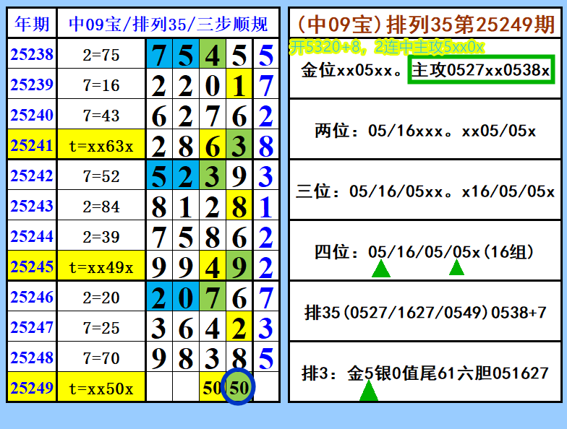Click the 排3 金5银0 line

[425, 373]
